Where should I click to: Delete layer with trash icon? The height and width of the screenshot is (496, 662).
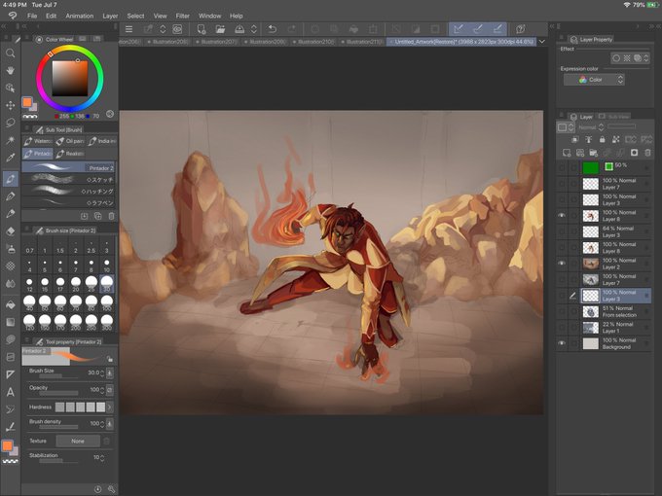click(647, 153)
